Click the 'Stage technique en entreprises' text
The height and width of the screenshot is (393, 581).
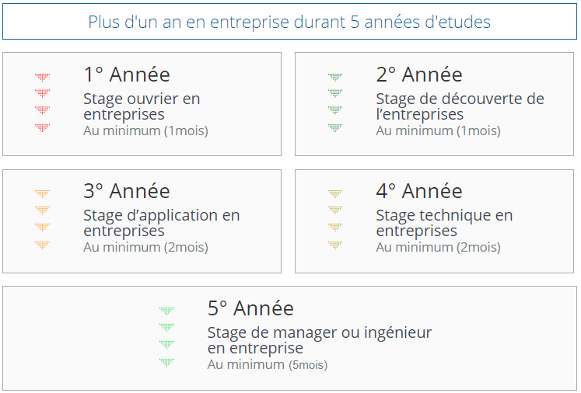pyautogui.click(x=444, y=223)
